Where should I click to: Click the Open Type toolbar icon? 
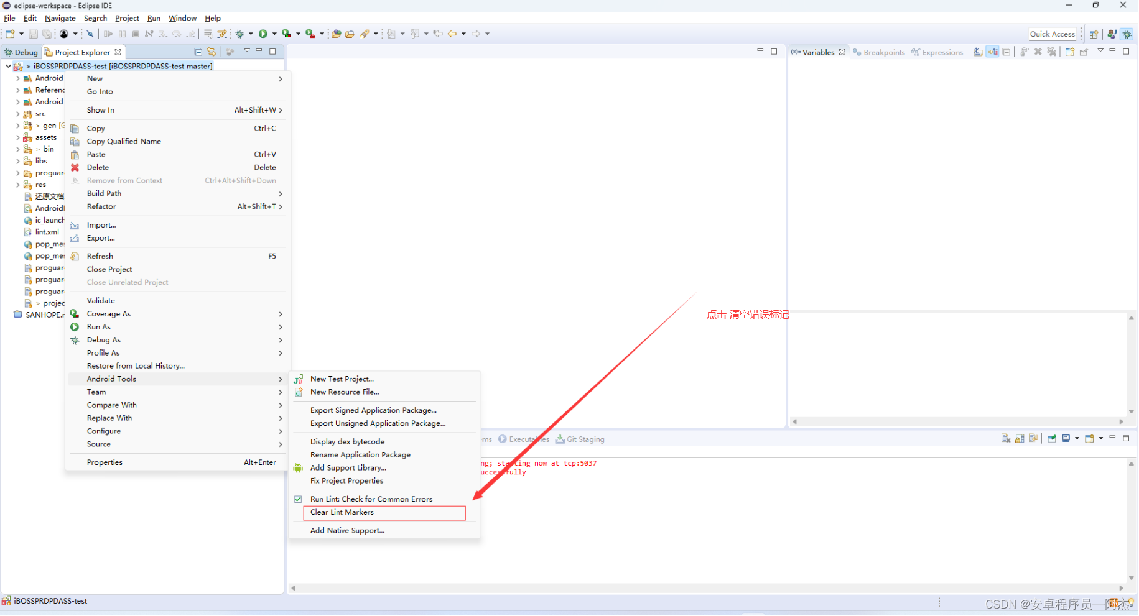[336, 34]
